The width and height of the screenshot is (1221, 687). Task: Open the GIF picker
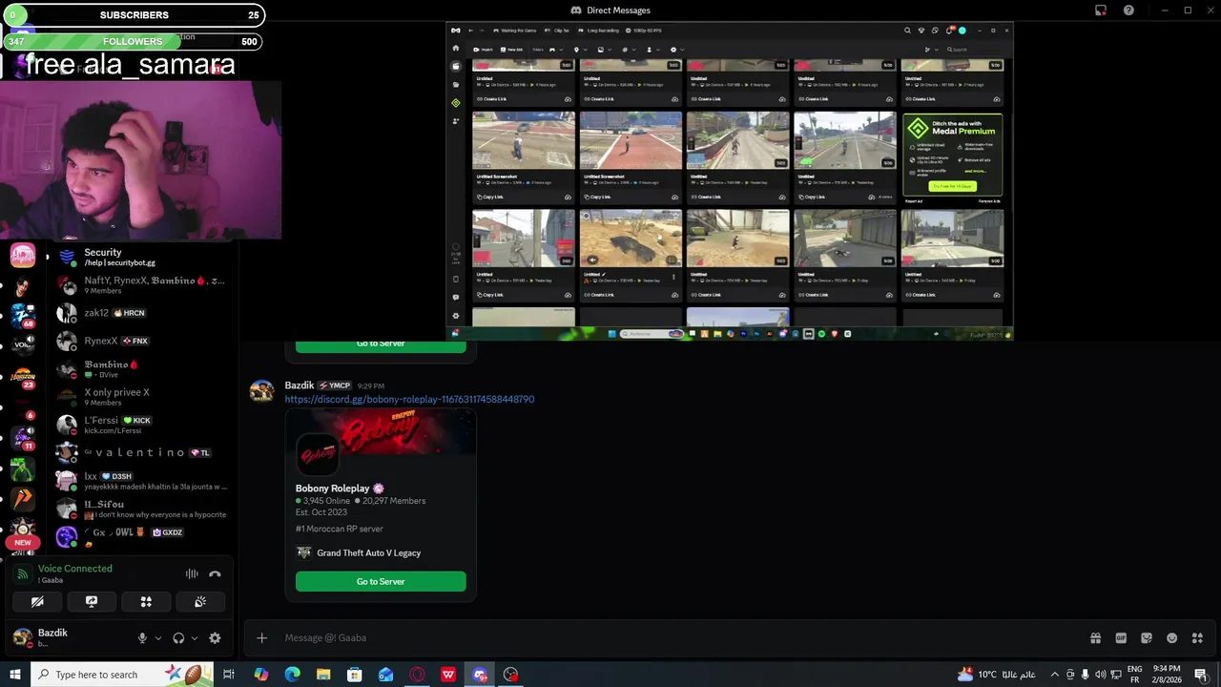click(1121, 638)
